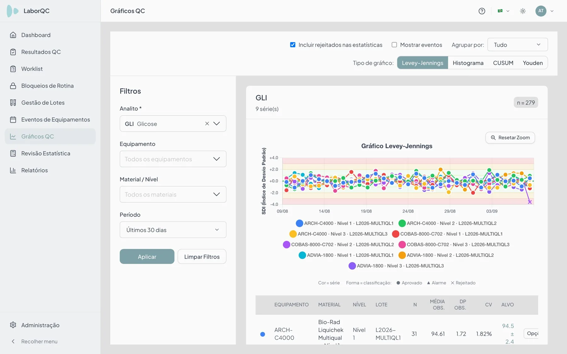Image resolution: width=567 pixels, height=354 pixels.
Task: Click the Gestão de Lotes icon
Action: pyautogui.click(x=13, y=103)
